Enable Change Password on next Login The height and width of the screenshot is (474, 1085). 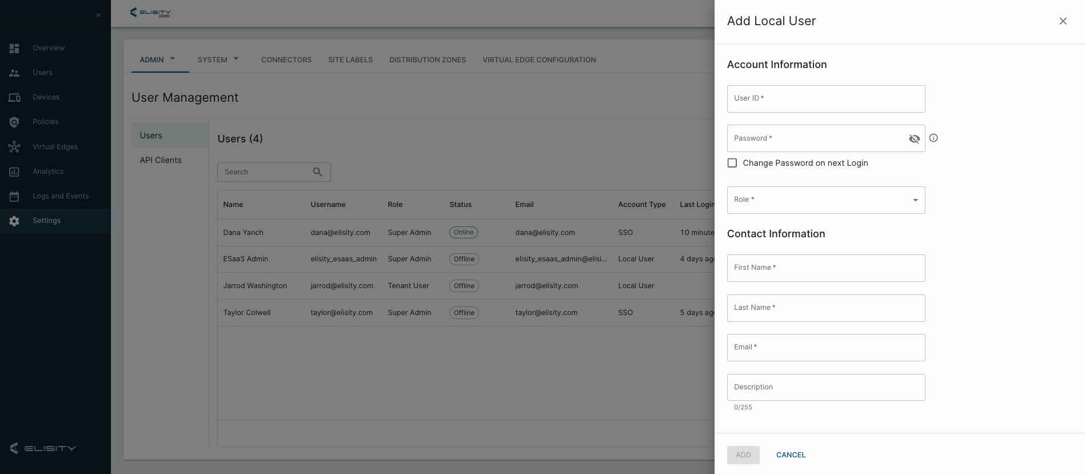pos(732,163)
